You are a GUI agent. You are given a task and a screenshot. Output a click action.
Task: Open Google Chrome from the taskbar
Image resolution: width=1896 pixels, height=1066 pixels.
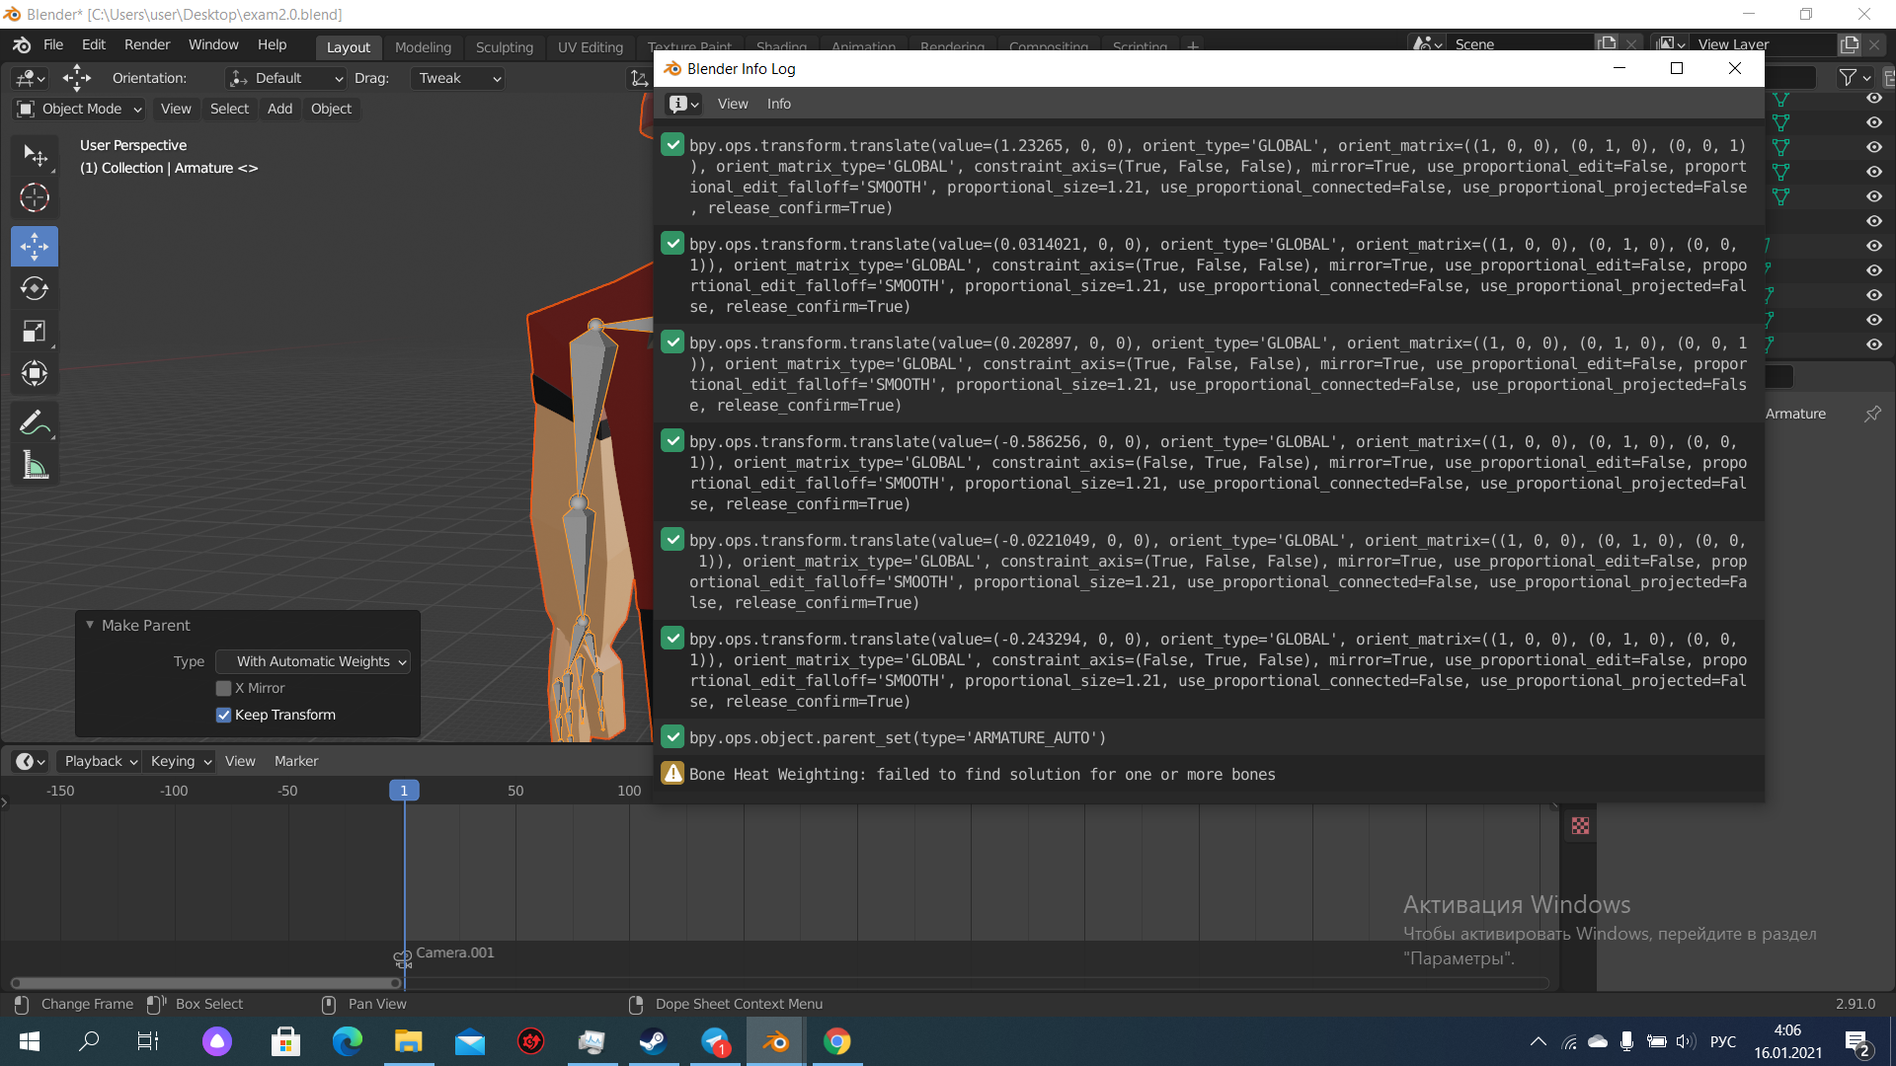[836, 1041]
